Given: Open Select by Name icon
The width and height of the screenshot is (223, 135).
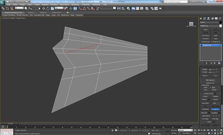Looking at the screenshot, I should 30,8.
